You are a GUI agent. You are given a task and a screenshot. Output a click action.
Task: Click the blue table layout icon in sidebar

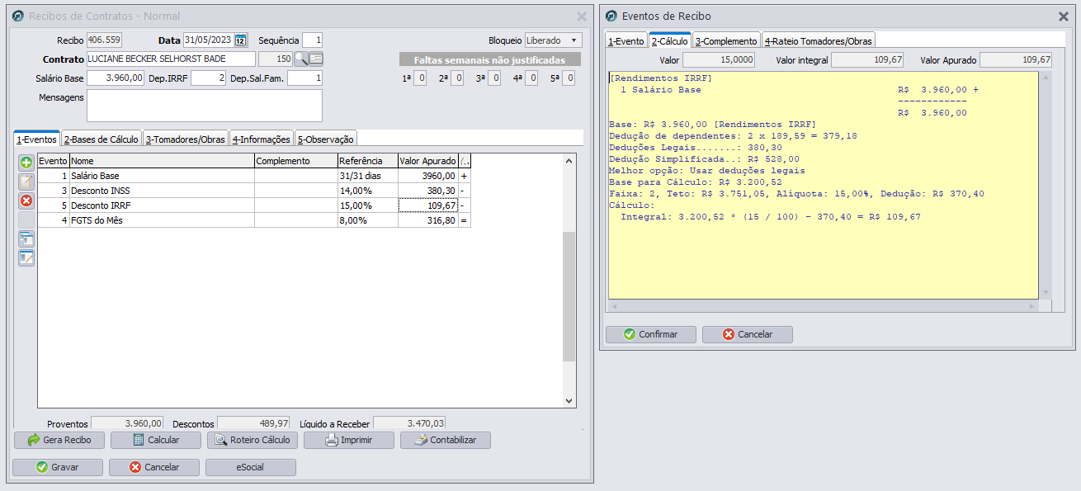(26, 238)
